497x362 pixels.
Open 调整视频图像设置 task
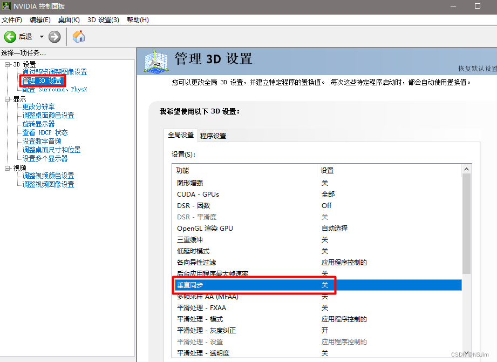coord(48,184)
